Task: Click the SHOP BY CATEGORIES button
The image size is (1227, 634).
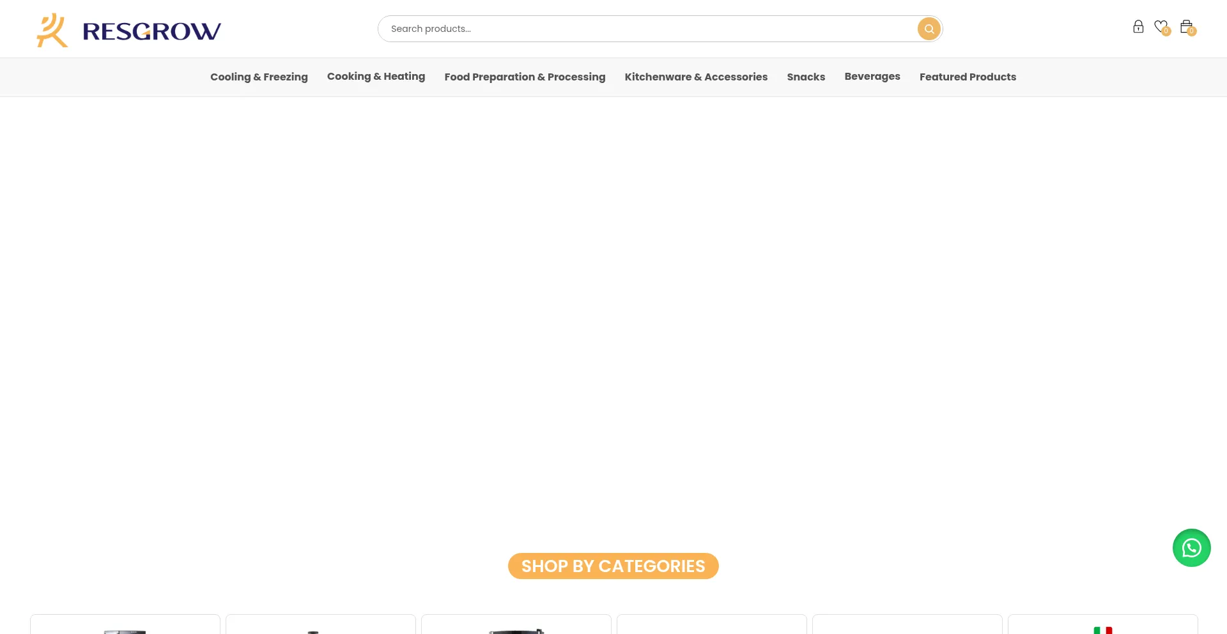Action: (613, 566)
